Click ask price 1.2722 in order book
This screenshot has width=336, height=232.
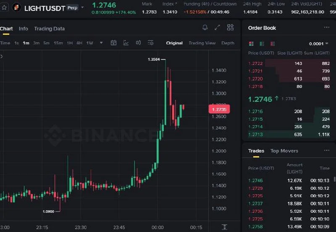pos(255,63)
